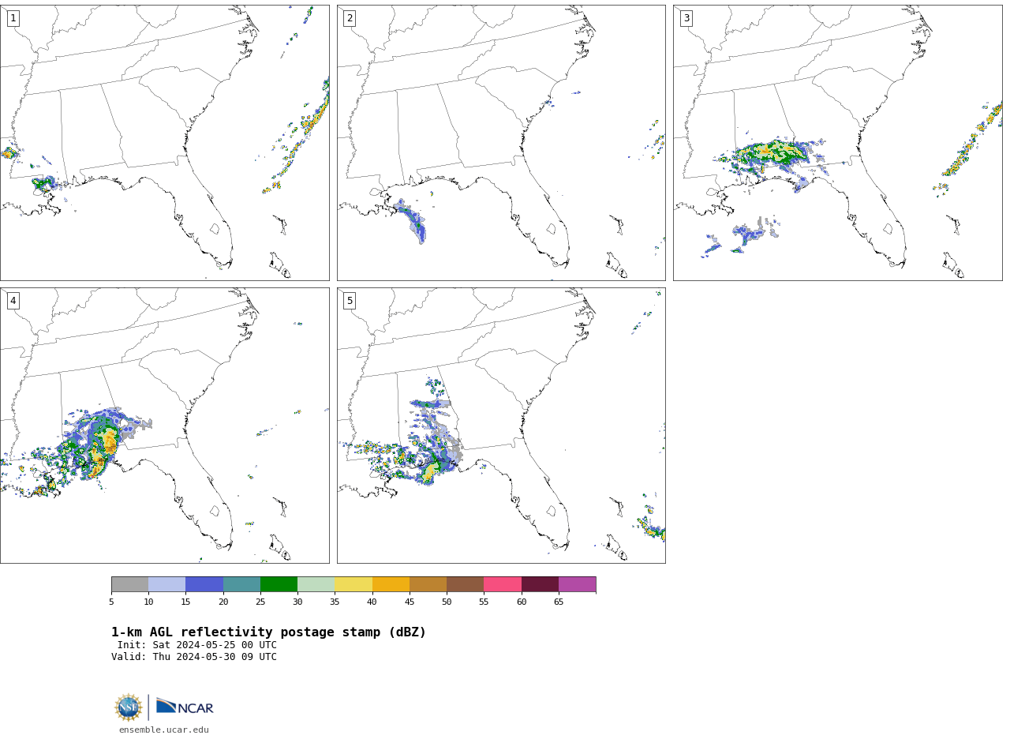1010x739 pixels.
Task: Click the maroon 60-65 dBZ swatch
Action: pos(540,584)
